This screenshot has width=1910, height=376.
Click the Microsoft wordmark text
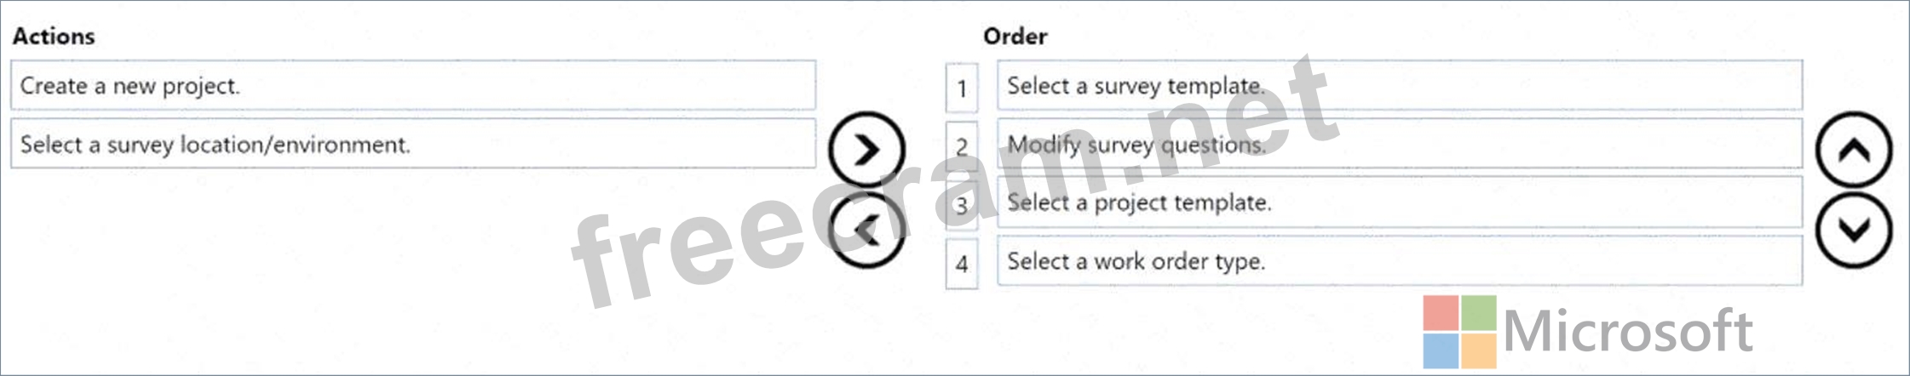(1627, 331)
